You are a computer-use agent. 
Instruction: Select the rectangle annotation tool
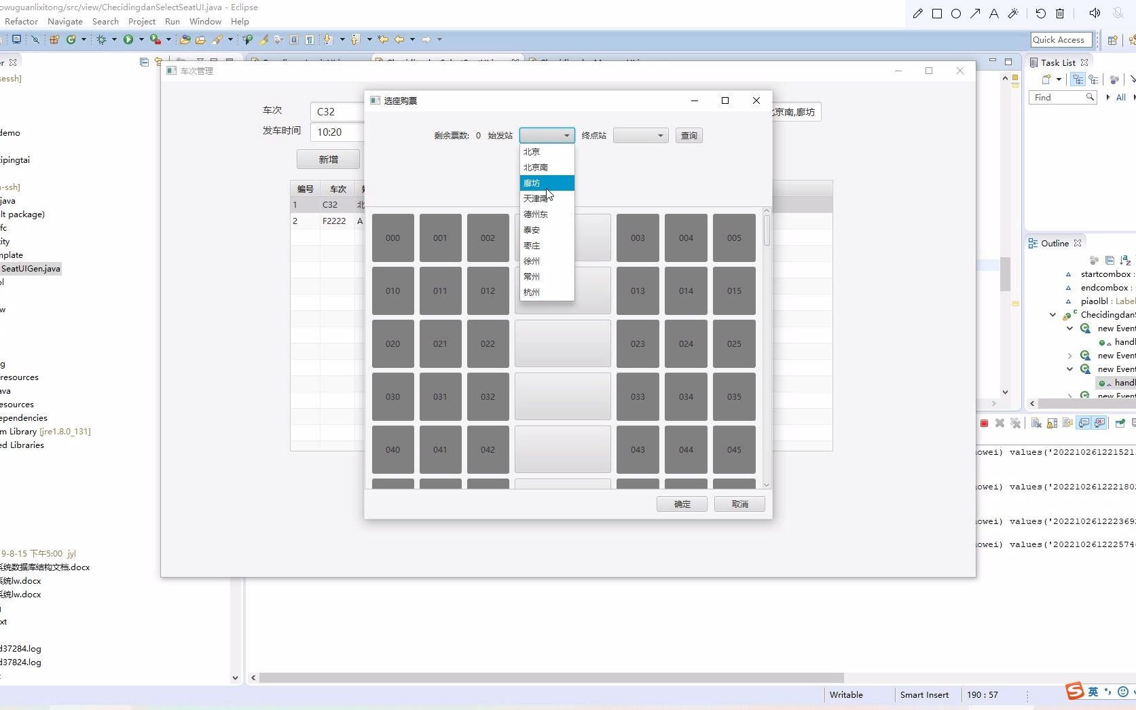coord(937,14)
